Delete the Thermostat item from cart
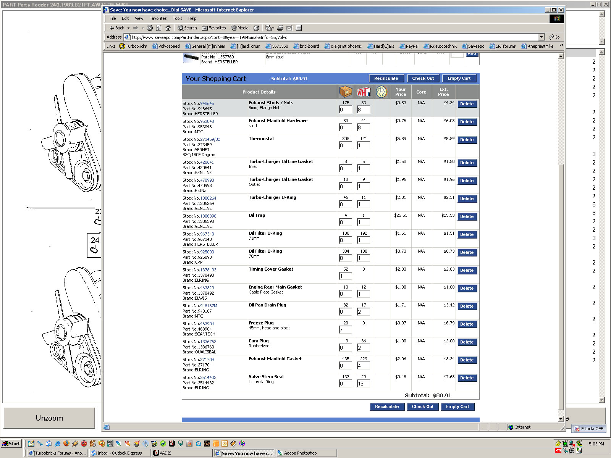Image resolution: width=611 pixels, height=458 pixels. [x=467, y=140]
